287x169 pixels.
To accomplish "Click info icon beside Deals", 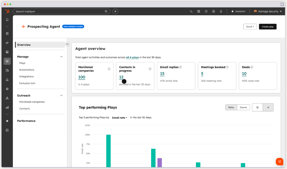I will (252, 67).
